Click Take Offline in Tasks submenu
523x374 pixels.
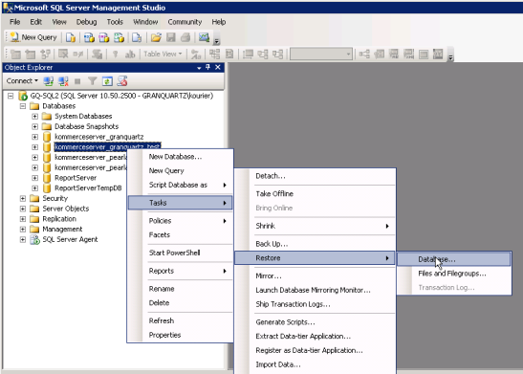coord(274,194)
